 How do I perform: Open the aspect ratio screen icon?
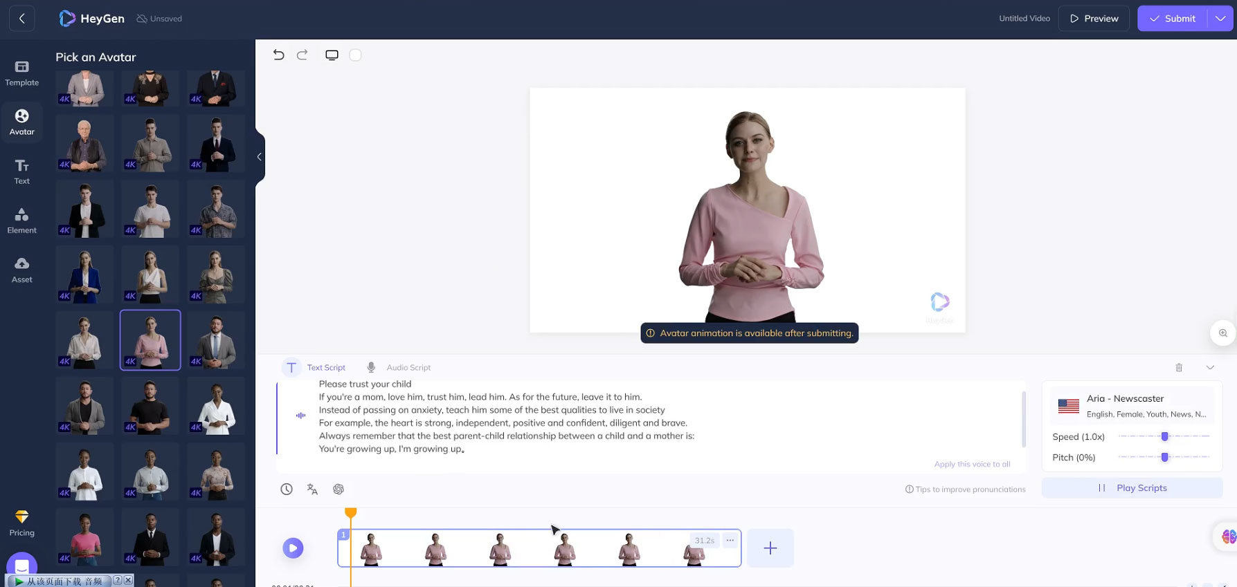pyautogui.click(x=332, y=55)
